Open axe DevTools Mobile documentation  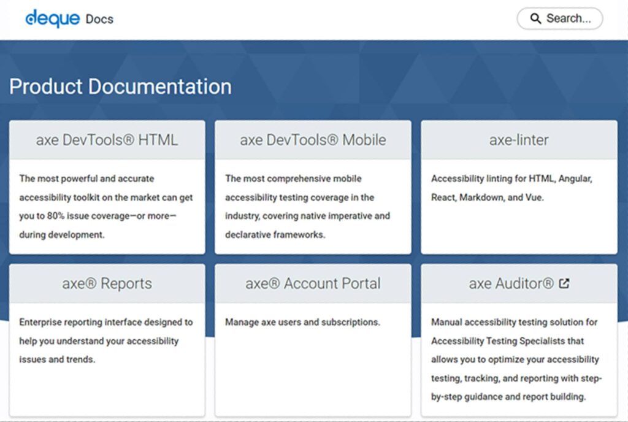(x=313, y=140)
